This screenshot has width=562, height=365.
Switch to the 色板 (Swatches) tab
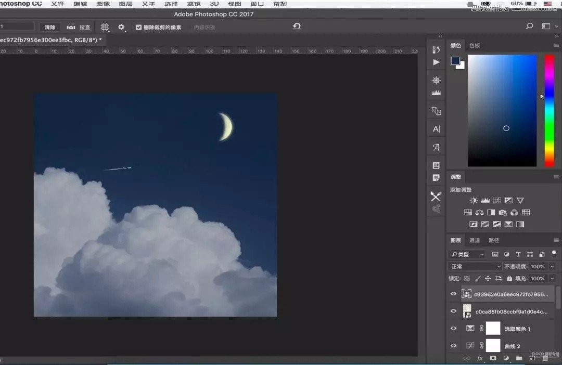click(475, 45)
